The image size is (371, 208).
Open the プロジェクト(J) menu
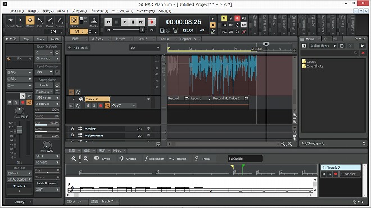(x=99, y=11)
